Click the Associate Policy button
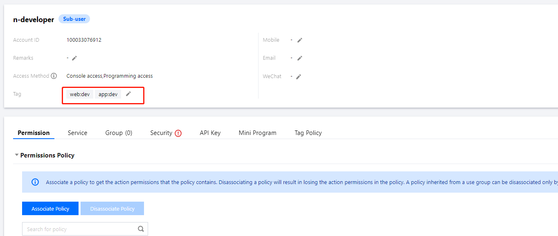The image size is (558, 236). pos(50,209)
